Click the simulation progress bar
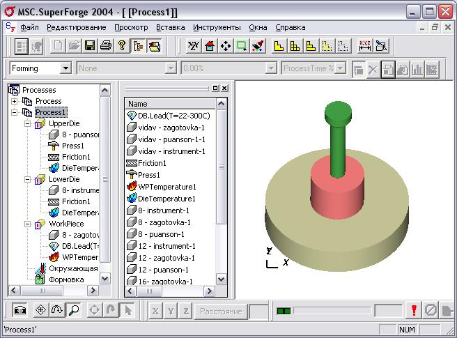 tap(333, 311)
